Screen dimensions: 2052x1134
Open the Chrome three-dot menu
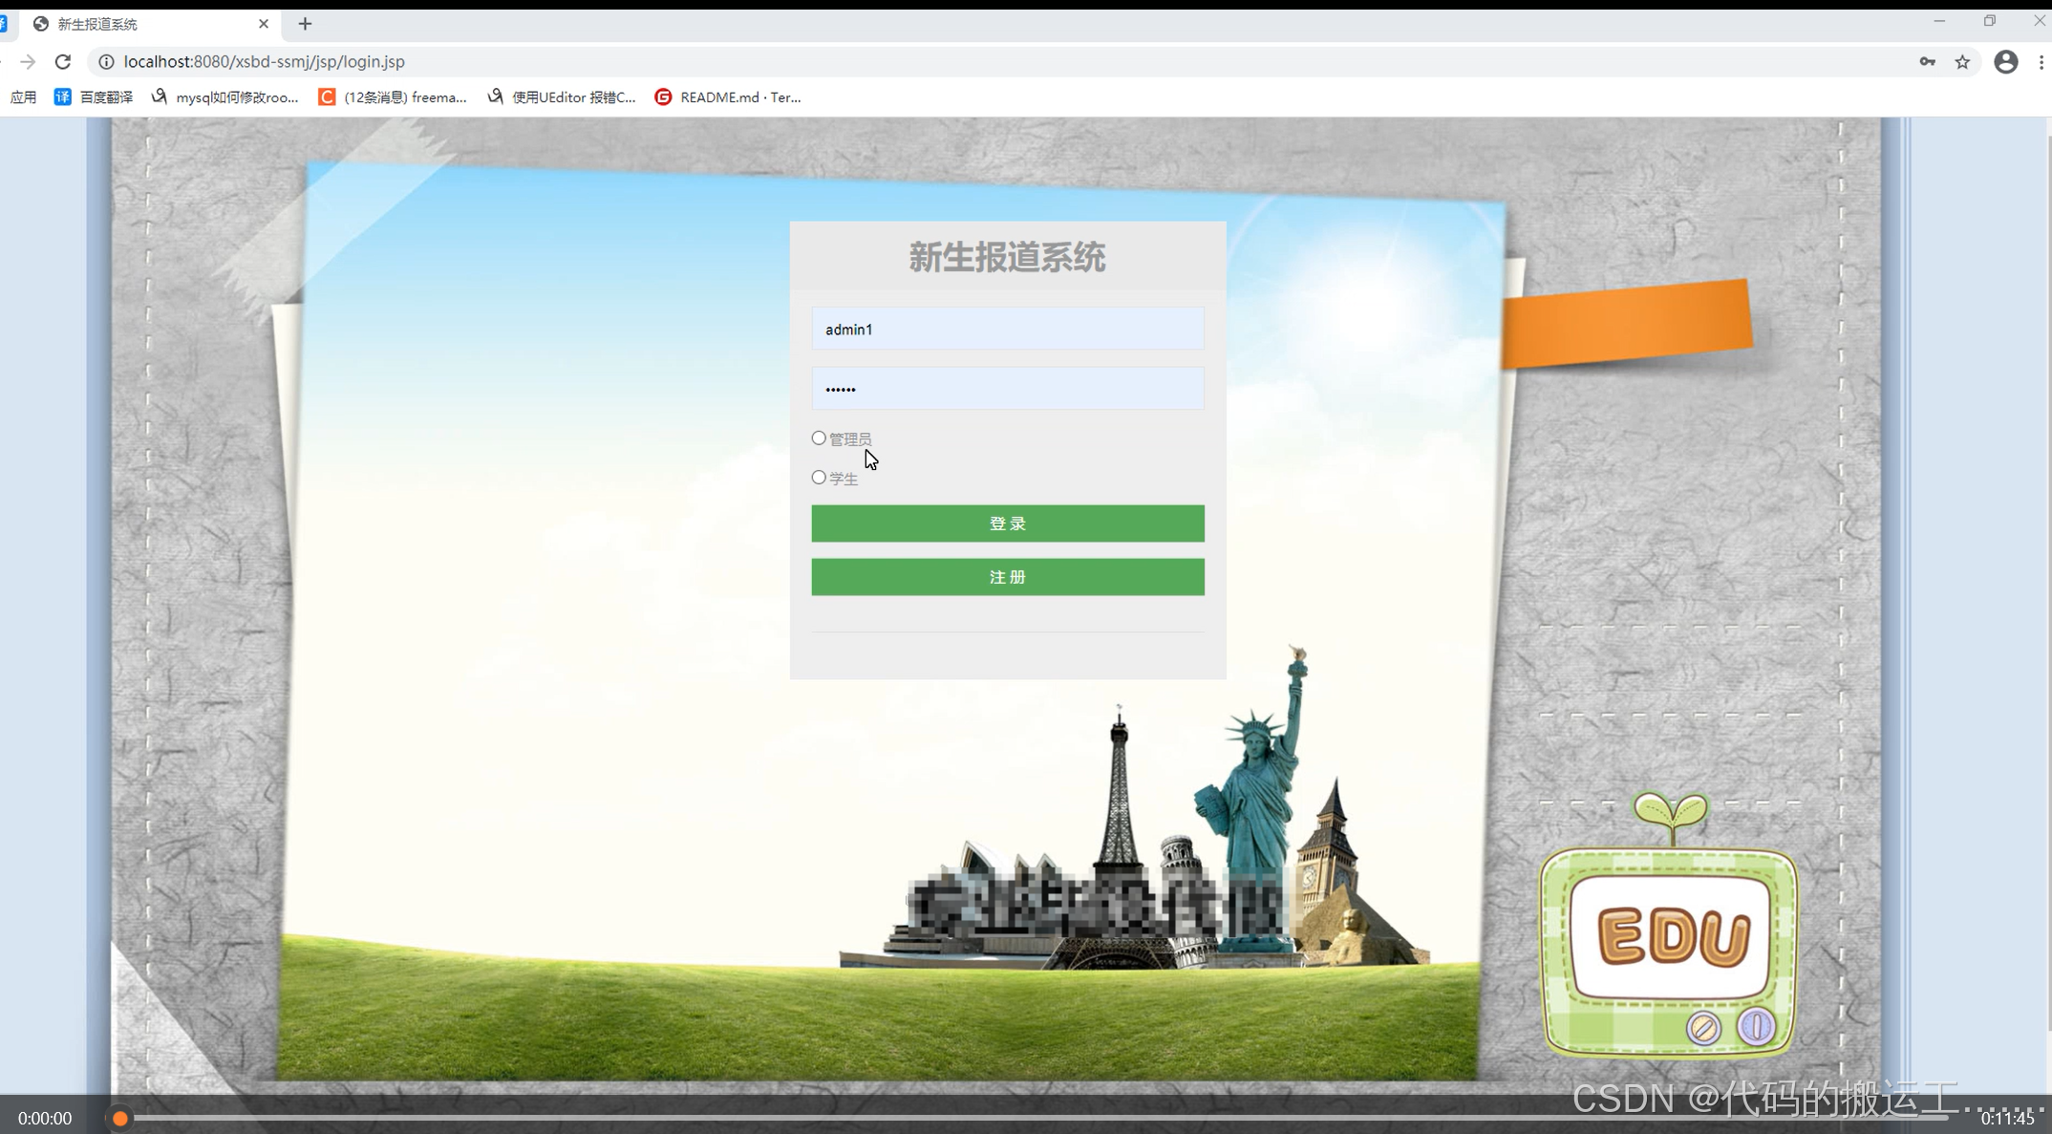click(2041, 62)
